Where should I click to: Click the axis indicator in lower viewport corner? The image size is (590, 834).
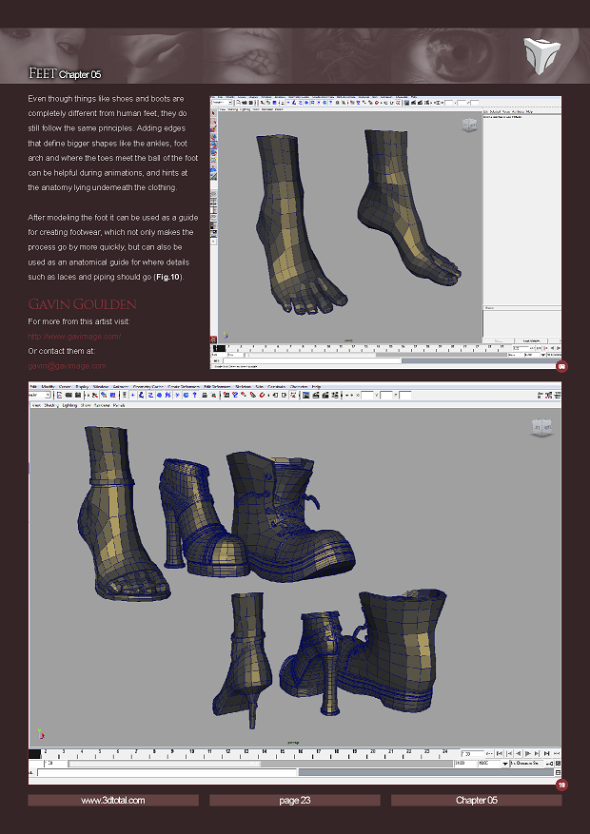(40, 734)
